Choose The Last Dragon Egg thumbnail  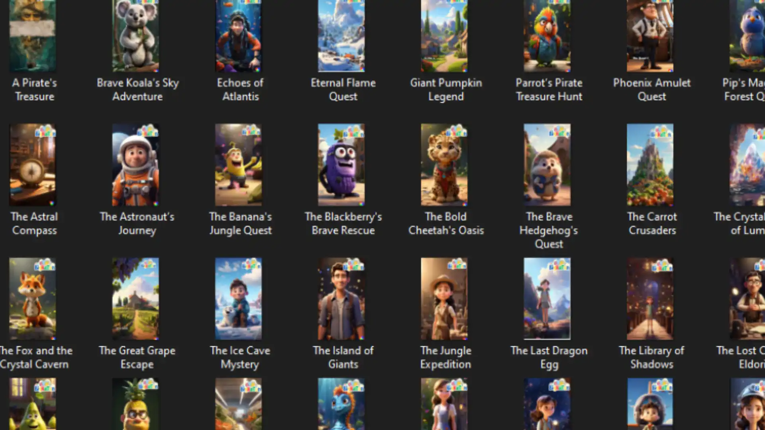tap(547, 299)
